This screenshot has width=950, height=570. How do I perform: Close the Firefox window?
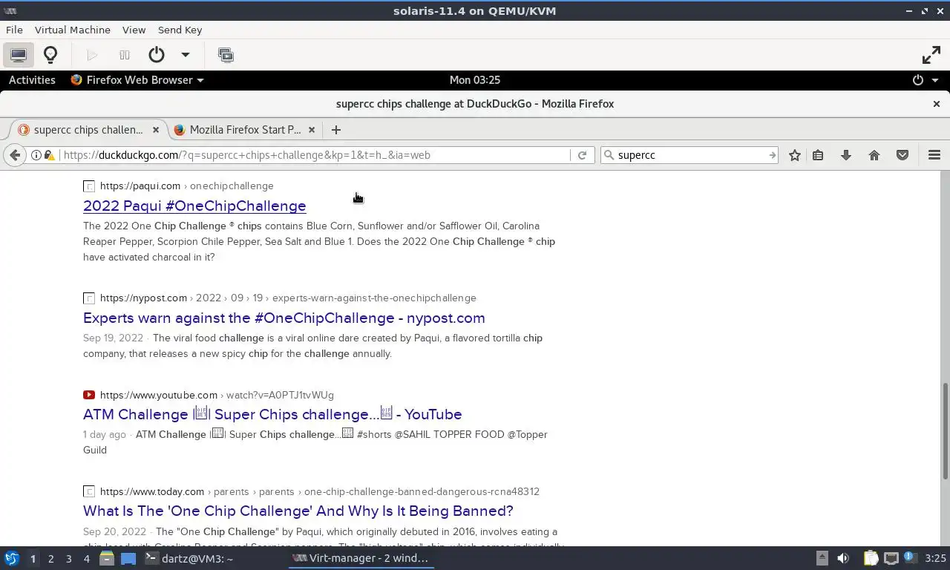point(937,104)
